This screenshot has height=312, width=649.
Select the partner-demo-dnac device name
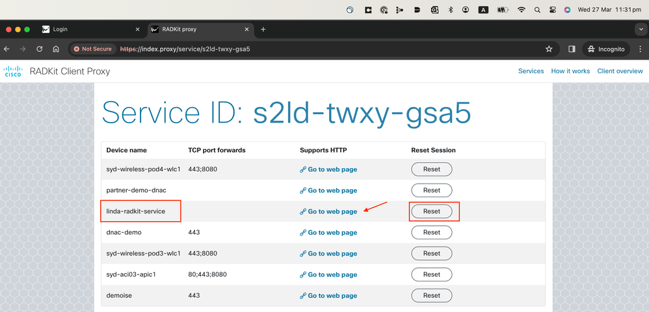click(x=136, y=190)
